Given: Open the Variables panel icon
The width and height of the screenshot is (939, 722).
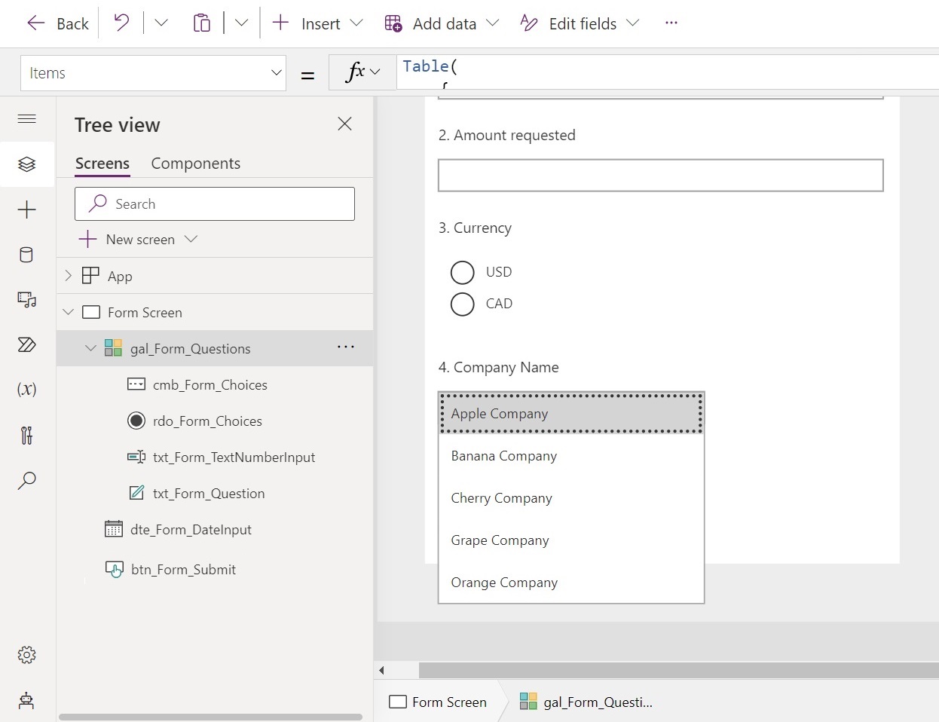Looking at the screenshot, I should click(27, 390).
